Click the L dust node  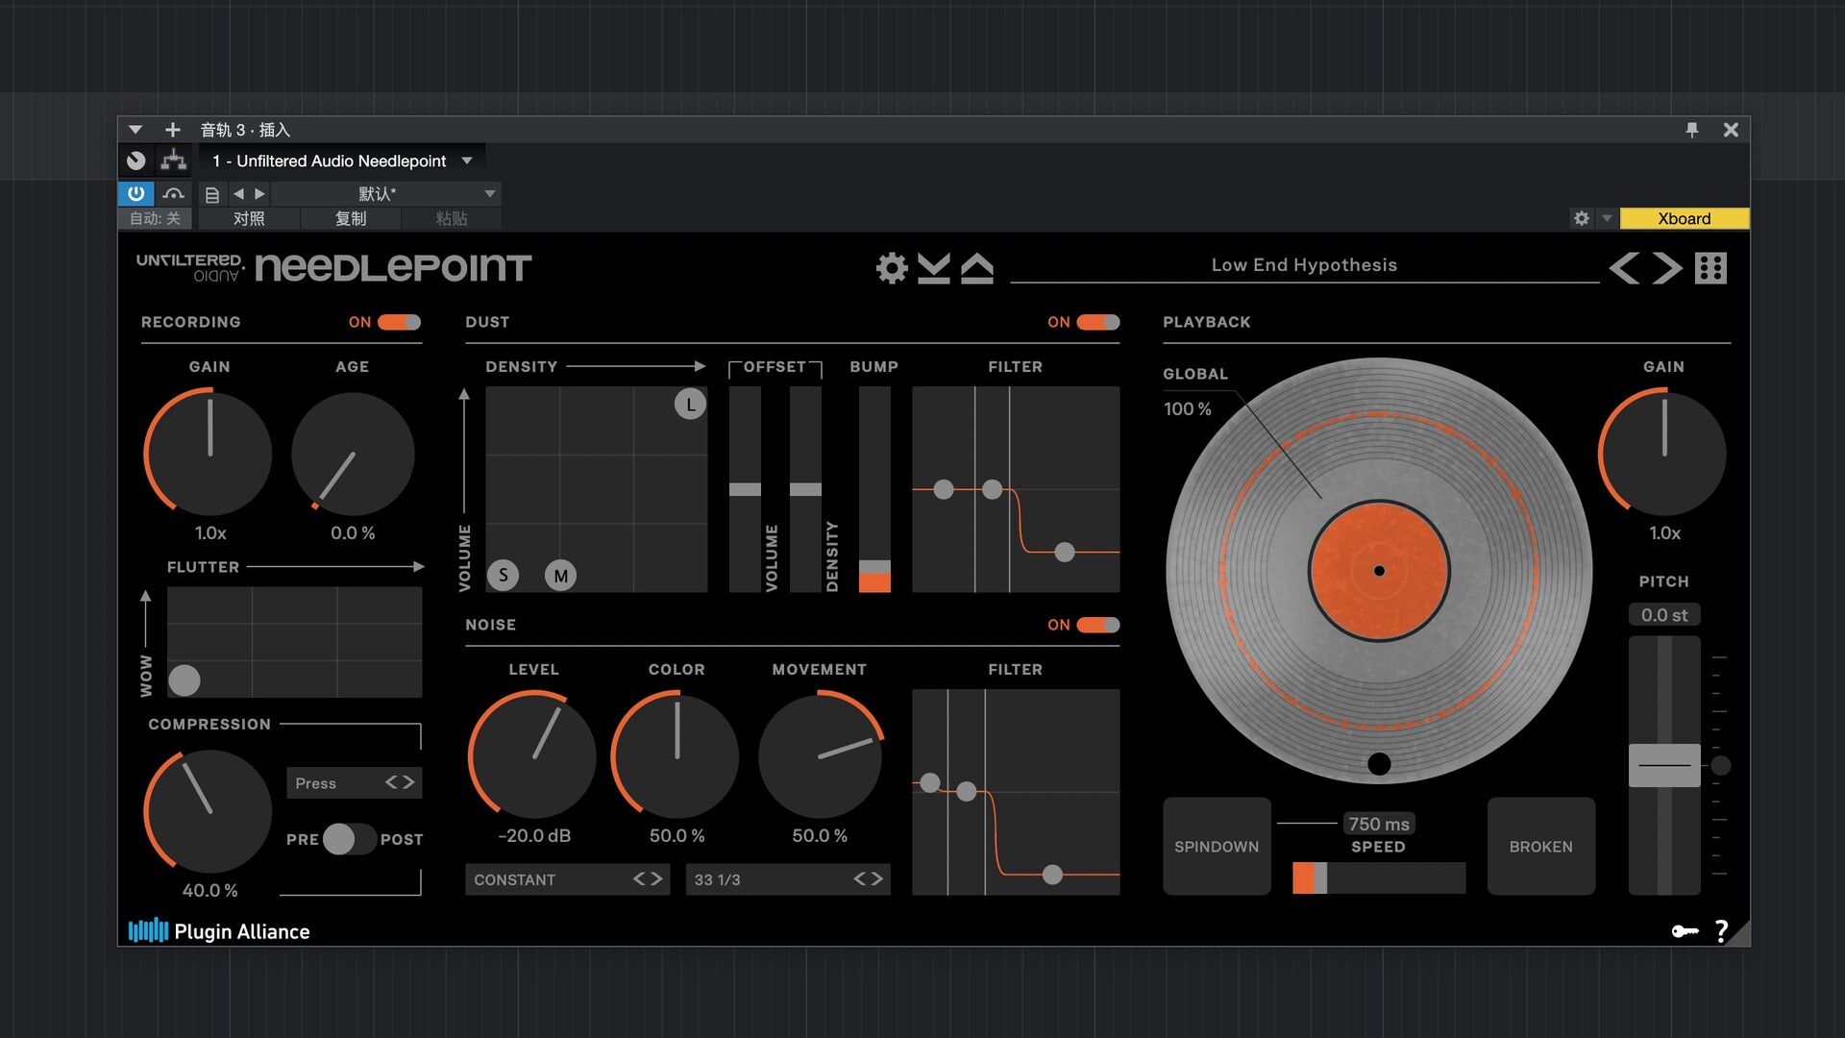pyautogui.click(x=690, y=405)
